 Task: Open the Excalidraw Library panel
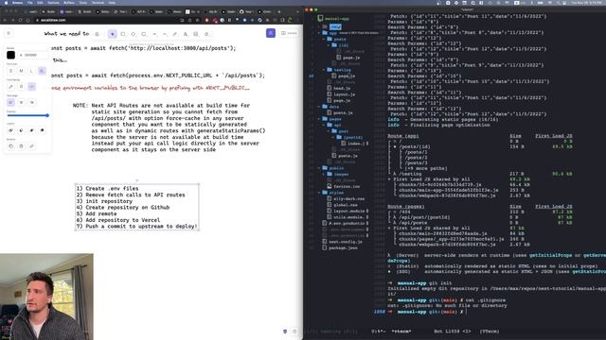289,34
